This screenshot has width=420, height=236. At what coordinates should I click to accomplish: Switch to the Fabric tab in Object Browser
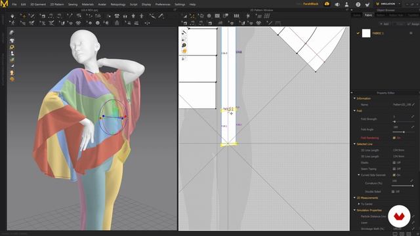[x=369, y=15]
